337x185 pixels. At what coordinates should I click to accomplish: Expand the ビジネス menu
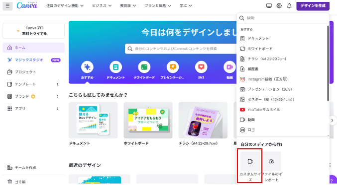coord(102,6)
